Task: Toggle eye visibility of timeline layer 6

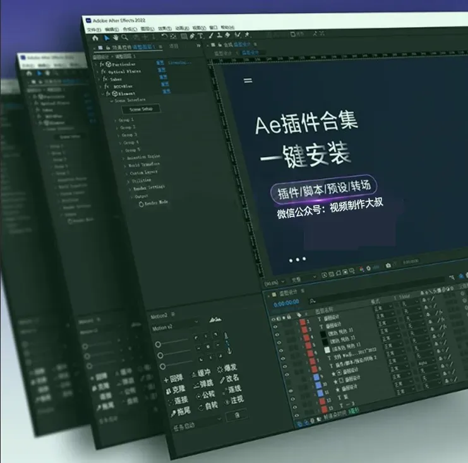Action: [x=283, y=358]
